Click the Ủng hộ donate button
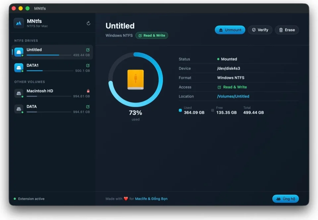This screenshot has height=220, width=318. click(x=285, y=199)
